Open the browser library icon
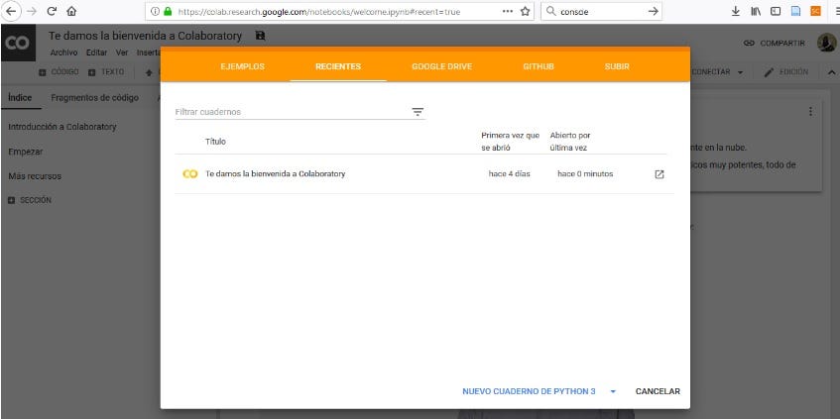 [756, 11]
